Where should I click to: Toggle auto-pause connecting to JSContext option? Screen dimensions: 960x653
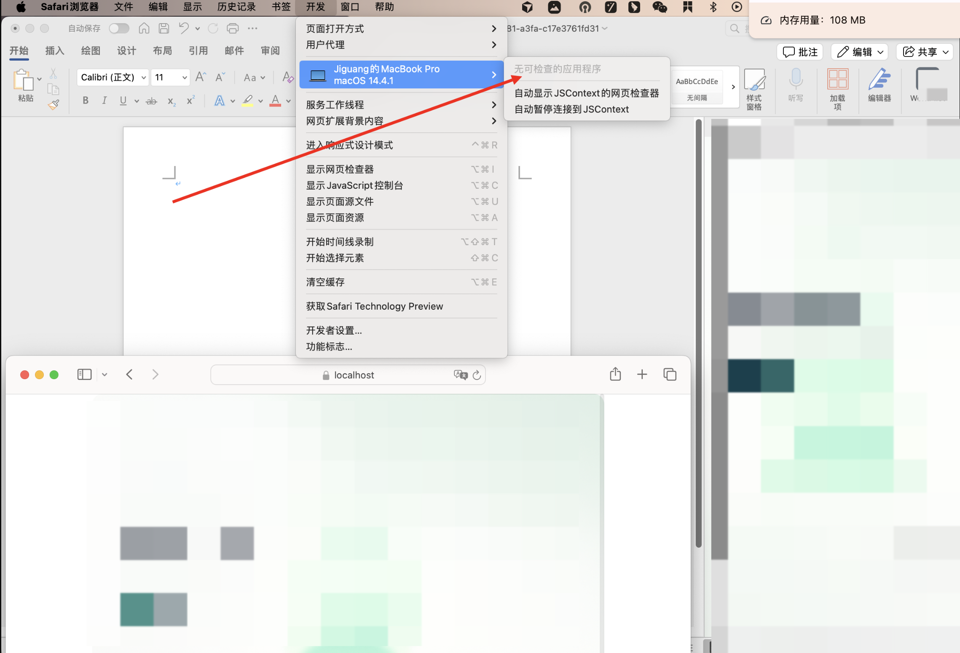tap(571, 109)
